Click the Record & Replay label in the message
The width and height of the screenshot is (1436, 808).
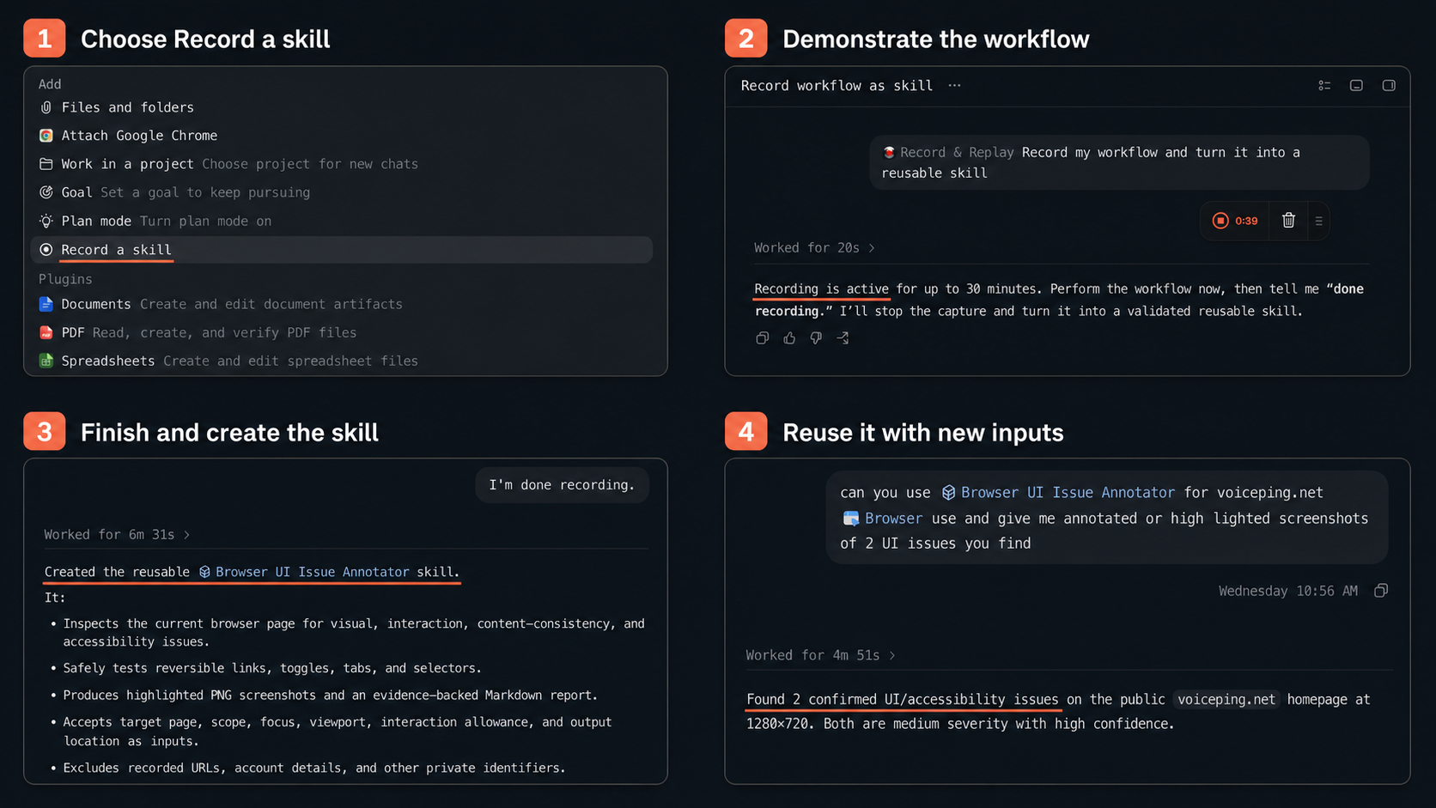click(x=957, y=153)
